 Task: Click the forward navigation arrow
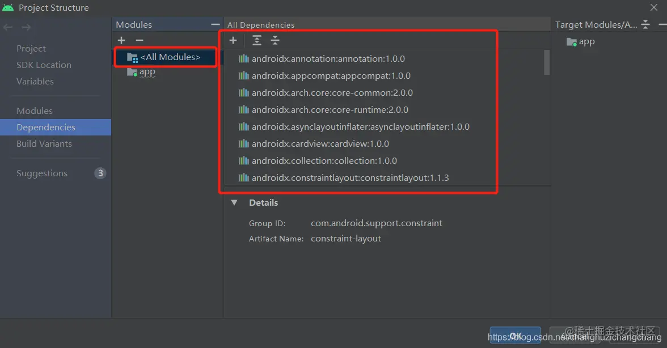pos(26,27)
